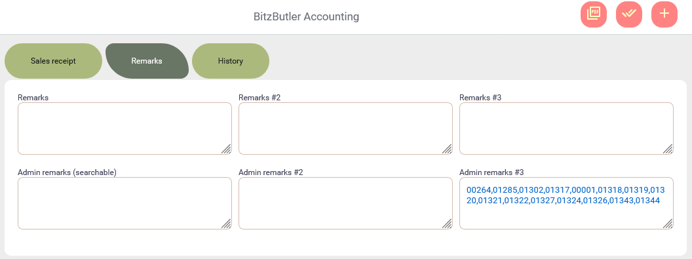This screenshot has width=692, height=259.
Task: Click resize handle of Remarks #2 box
Action: click(447, 149)
